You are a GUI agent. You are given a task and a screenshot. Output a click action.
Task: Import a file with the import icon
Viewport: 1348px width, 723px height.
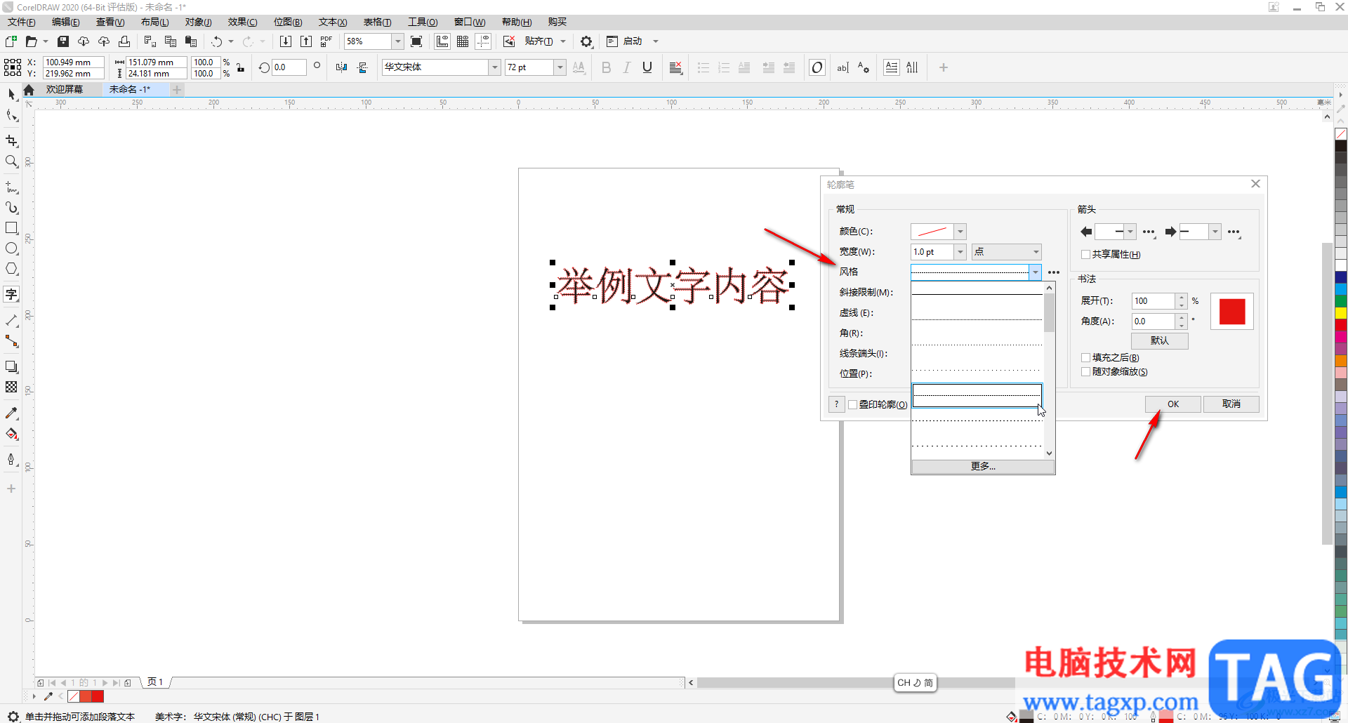coord(286,41)
